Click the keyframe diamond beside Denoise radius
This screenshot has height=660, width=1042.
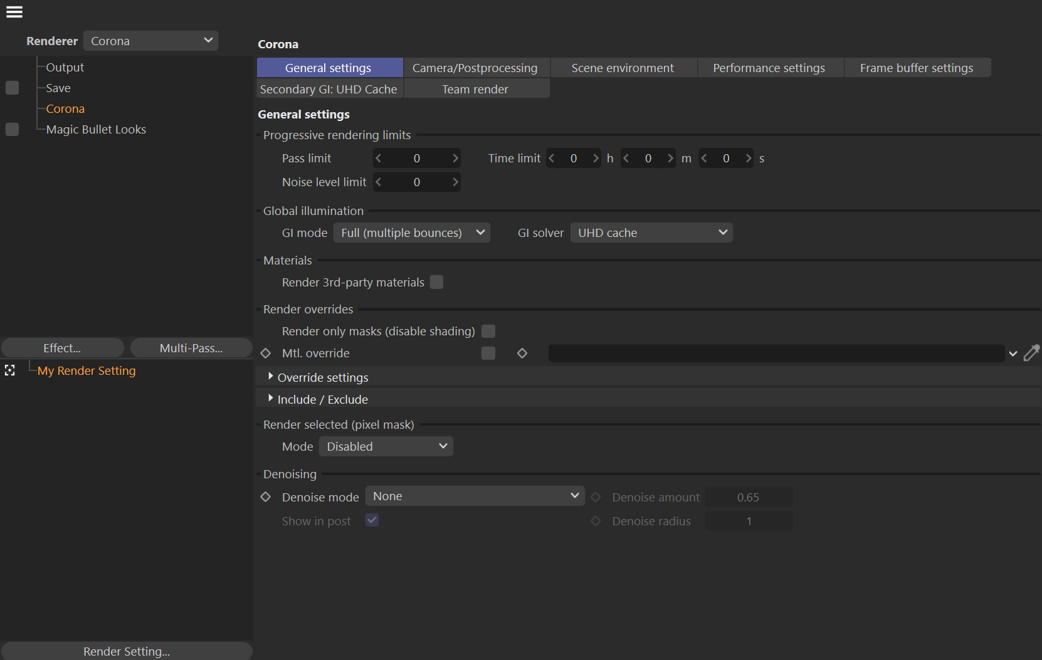596,521
